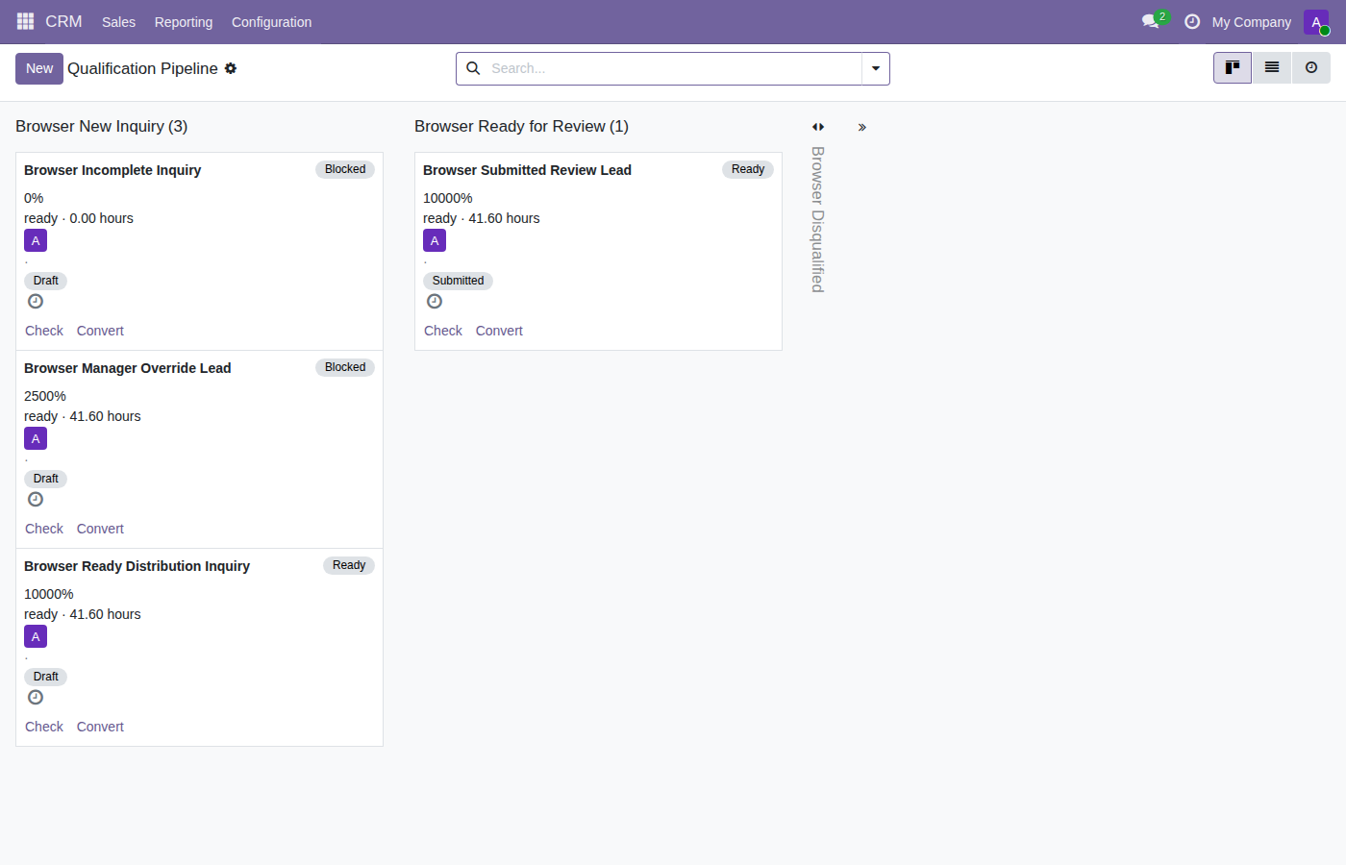Focus the Search input field
Screen dimensions: 1346x865
pyautogui.click(x=673, y=68)
